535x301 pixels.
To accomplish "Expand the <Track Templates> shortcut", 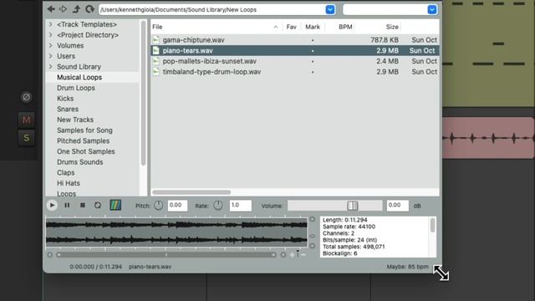I will pos(50,24).
